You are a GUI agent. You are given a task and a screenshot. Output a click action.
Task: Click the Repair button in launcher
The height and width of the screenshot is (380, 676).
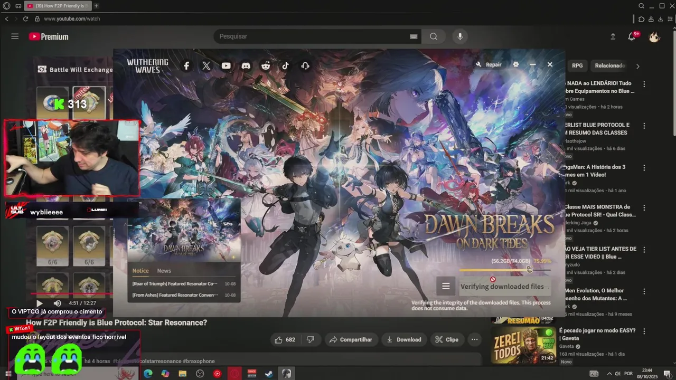coord(489,64)
